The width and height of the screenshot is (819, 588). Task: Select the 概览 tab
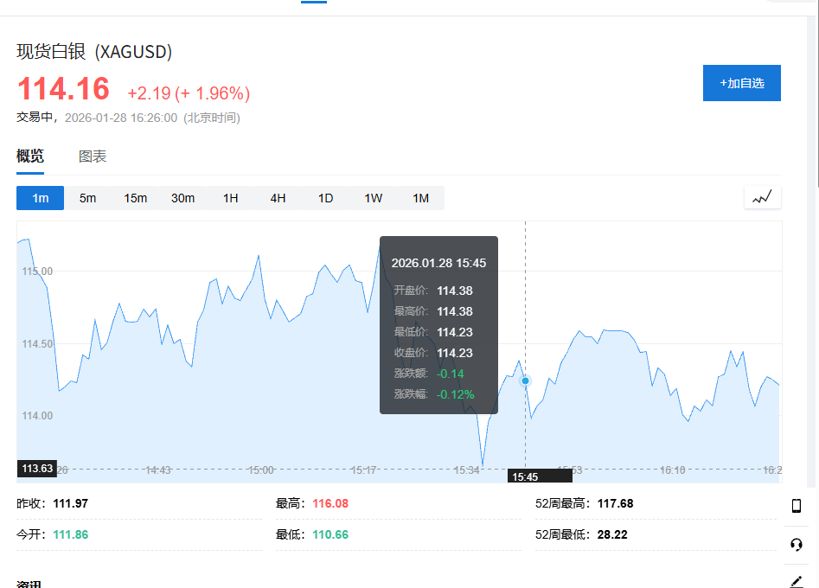[x=30, y=157]
